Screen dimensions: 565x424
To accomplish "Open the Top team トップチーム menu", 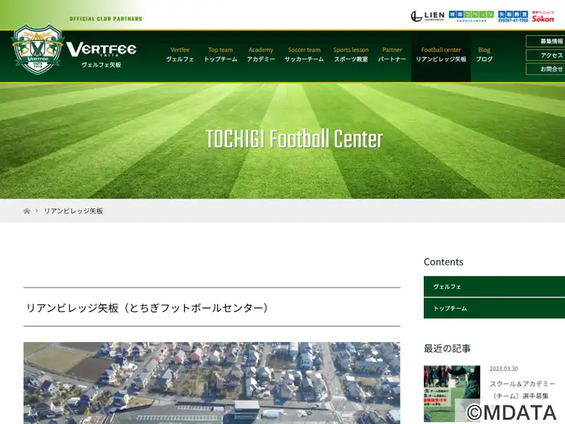I will pyautogui.click(x=220, y=54).
